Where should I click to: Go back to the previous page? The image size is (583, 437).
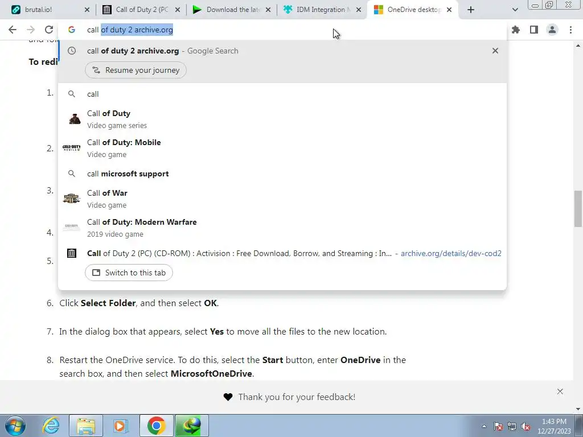point(13,30)
